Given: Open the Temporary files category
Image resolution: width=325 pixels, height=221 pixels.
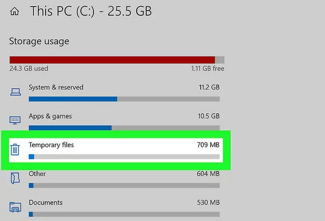Looking at the screenshot, I should pos(116,150).
